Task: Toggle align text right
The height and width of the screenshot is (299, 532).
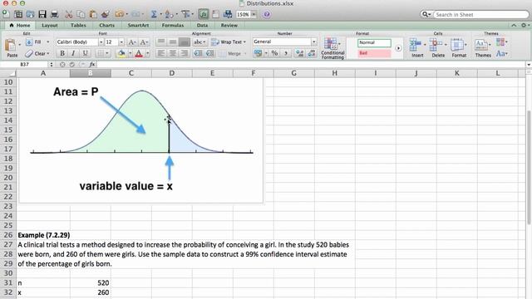Action: click(x=185, y=53)
